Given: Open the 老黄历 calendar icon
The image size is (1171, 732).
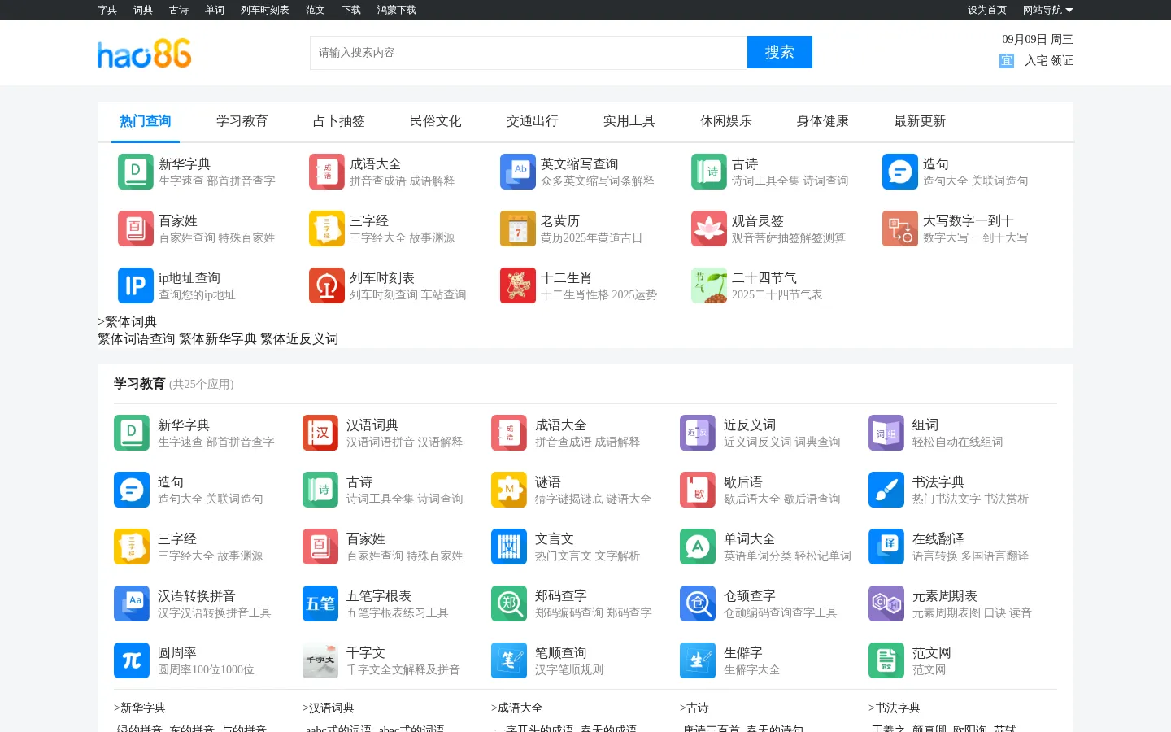Looking at the screenshot, I should [518, 229].
